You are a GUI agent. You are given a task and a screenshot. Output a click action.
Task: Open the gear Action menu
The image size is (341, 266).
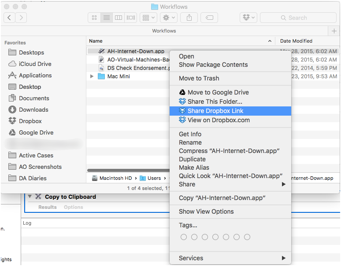tap(169, 18)
